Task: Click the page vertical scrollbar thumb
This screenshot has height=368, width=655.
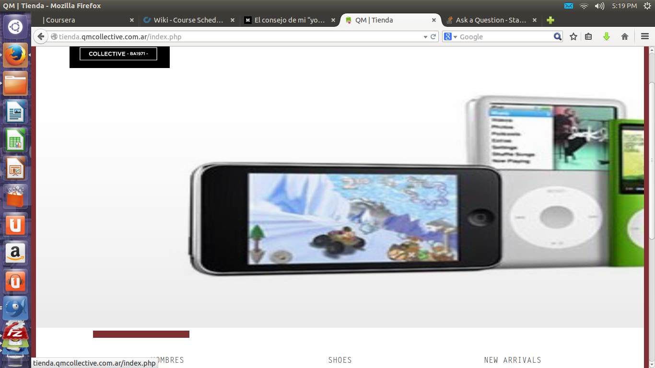Action: click(652, 160)
